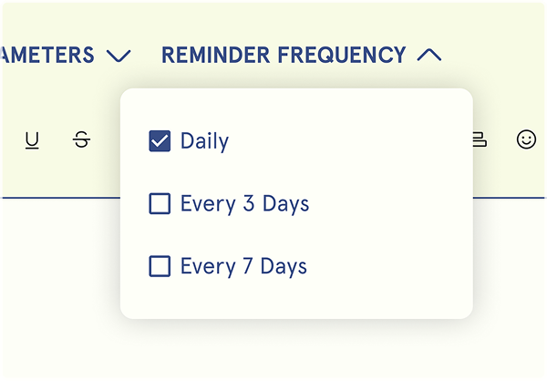Viewport: 547px width, 381px height.
Task: Toggle underline text formatting
Action: click(x=33, y=140)
